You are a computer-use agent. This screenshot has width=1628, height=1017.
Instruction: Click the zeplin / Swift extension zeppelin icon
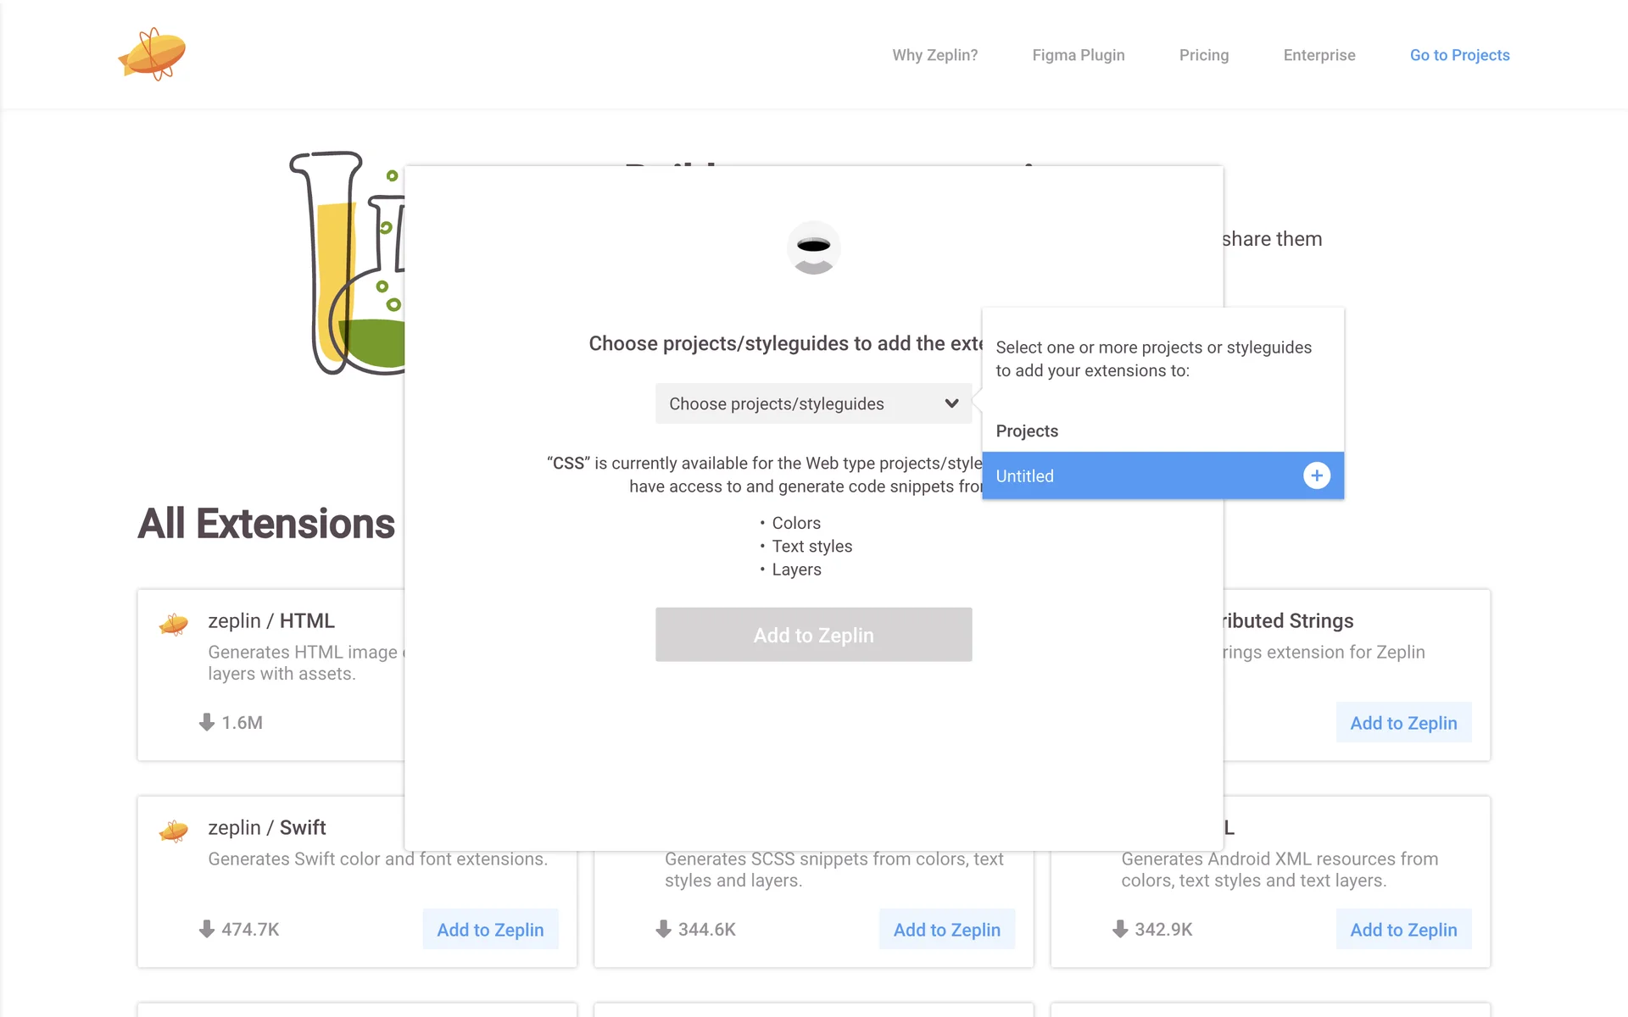[174, 831]
